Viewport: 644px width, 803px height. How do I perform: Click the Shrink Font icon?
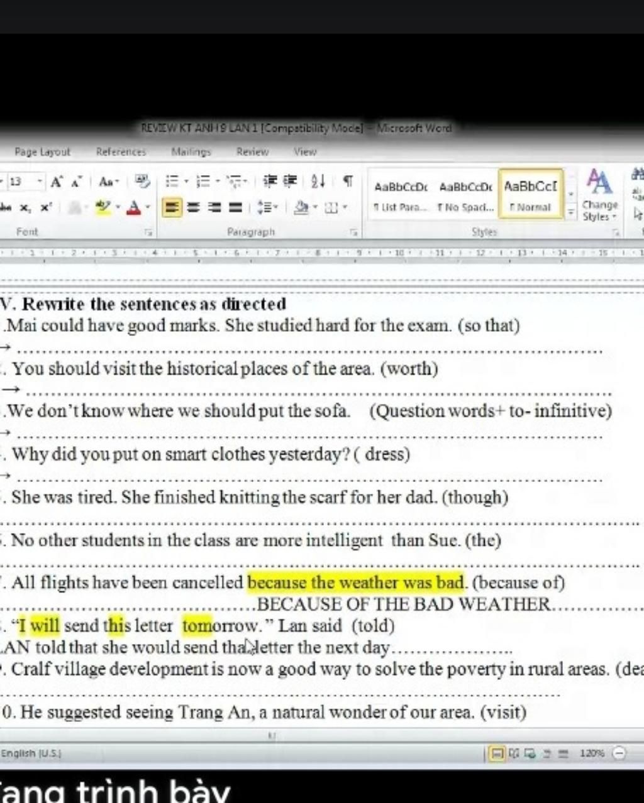click(x=77, y=182)
